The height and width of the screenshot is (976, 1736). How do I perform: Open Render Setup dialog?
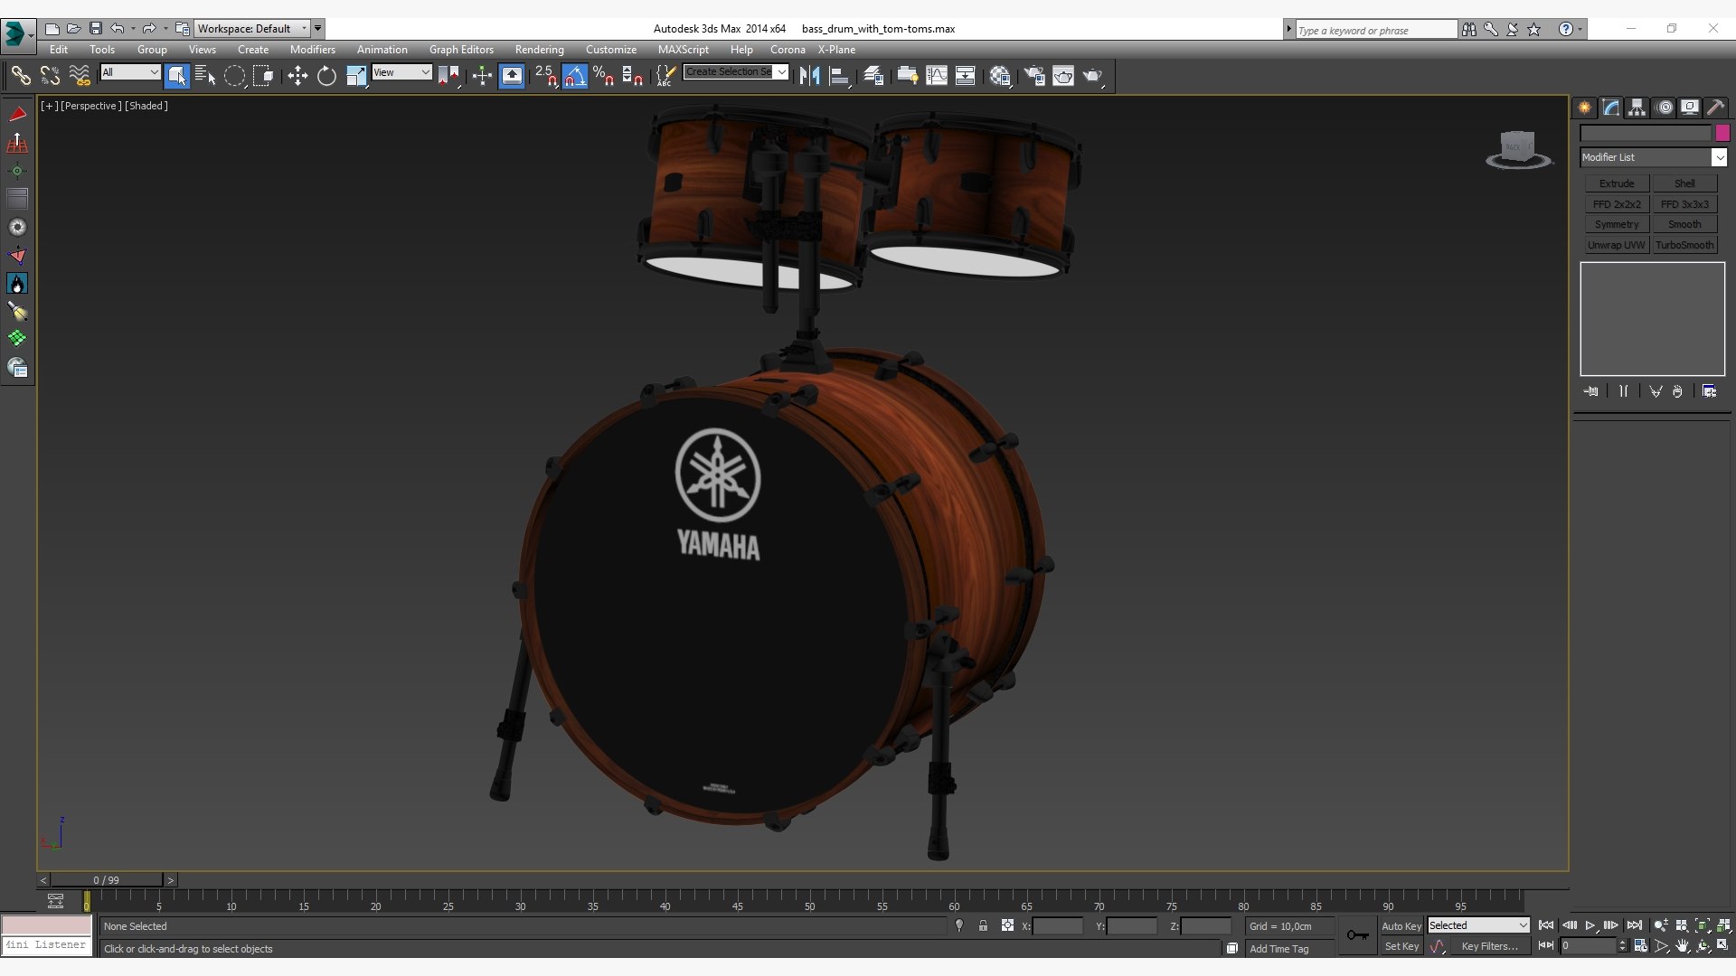(x=1034, y=76)
